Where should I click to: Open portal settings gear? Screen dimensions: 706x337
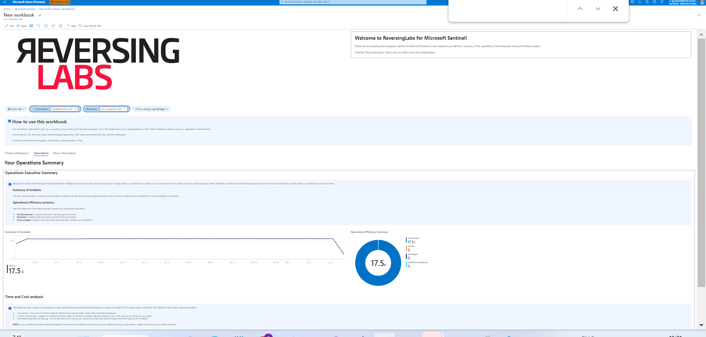(647, 2)
